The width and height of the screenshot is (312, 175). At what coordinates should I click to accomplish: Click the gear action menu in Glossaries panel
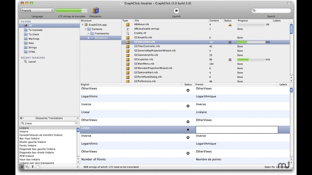pyautogui.click(x=22, y=118)
